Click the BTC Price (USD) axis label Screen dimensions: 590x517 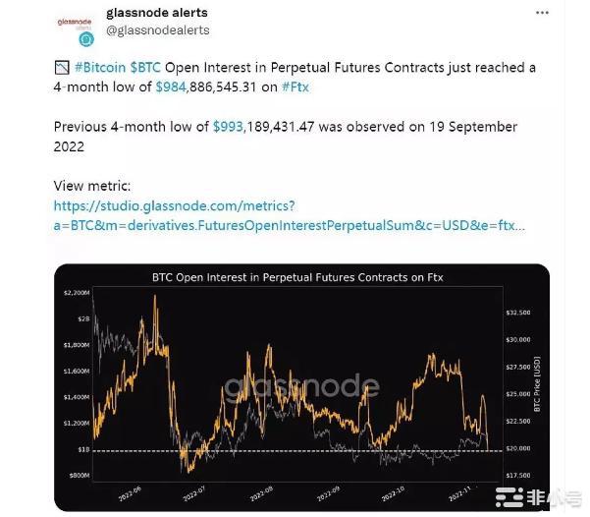[x=536, y=382]
